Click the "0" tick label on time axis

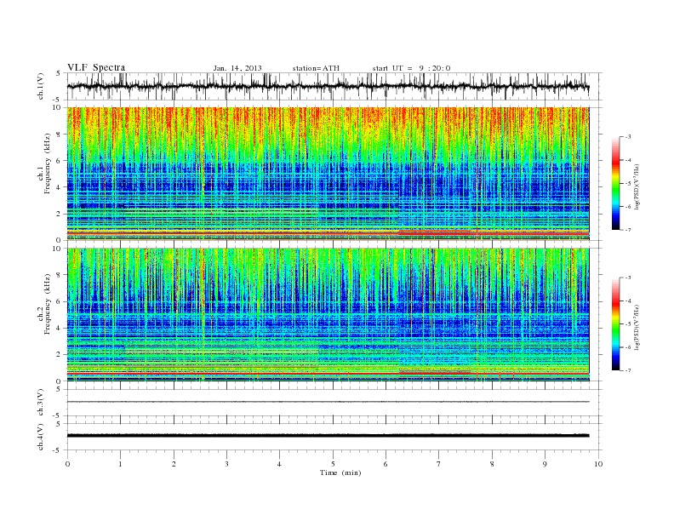67,464
